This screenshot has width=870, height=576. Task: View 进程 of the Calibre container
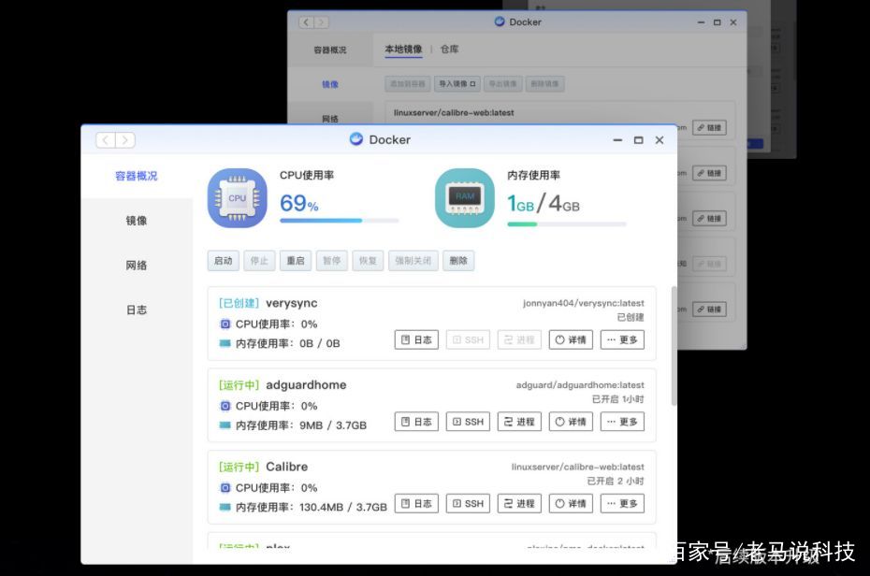[519, 503]
